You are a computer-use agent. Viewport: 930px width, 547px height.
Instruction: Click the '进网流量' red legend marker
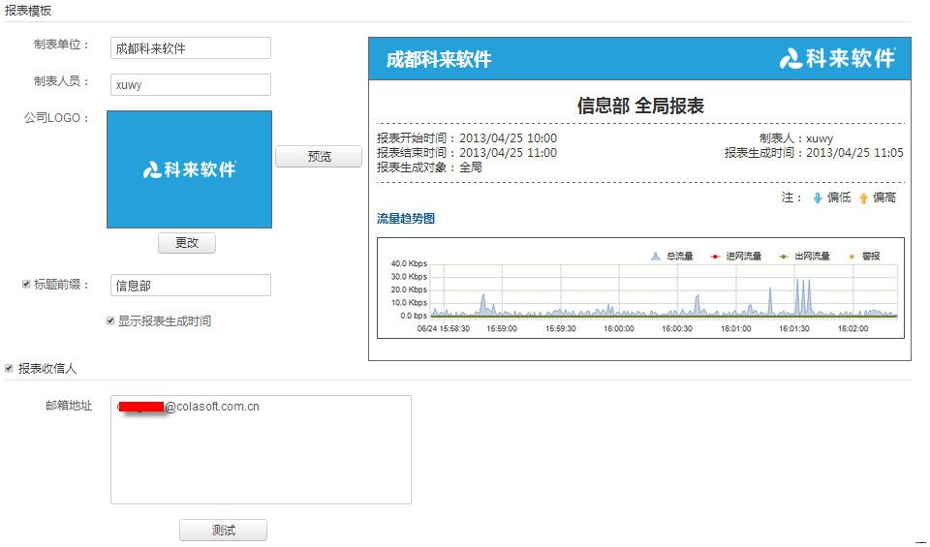coord(716,257)
